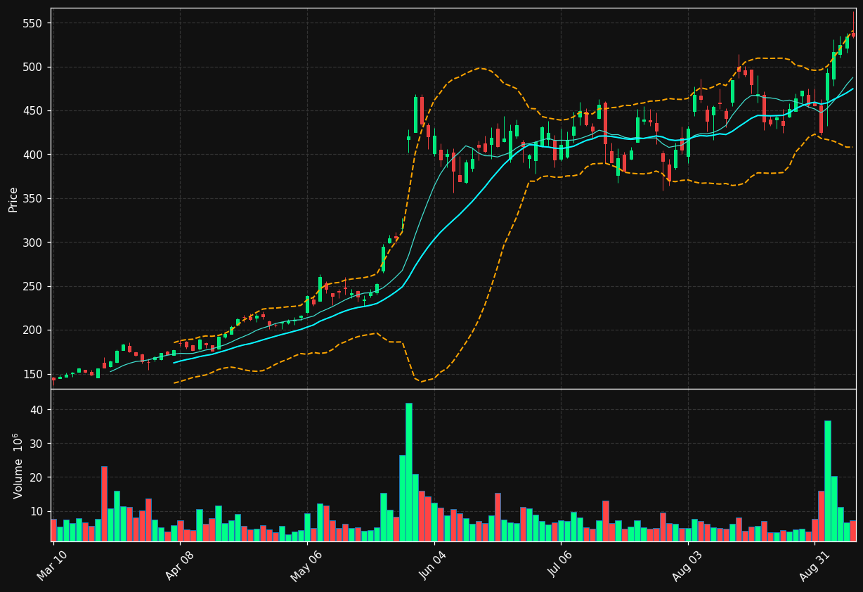Click the 450 price axis tick label
Screen dimensions: 863x592
(x=32, y=111)
